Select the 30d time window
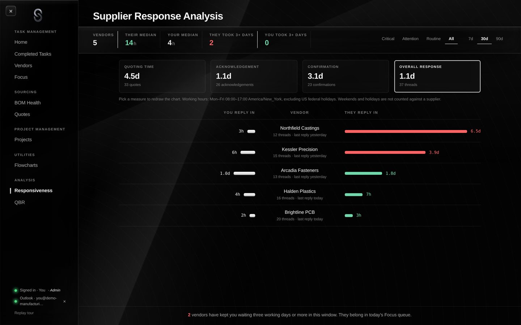521x325 pixels. pos(484,39)
